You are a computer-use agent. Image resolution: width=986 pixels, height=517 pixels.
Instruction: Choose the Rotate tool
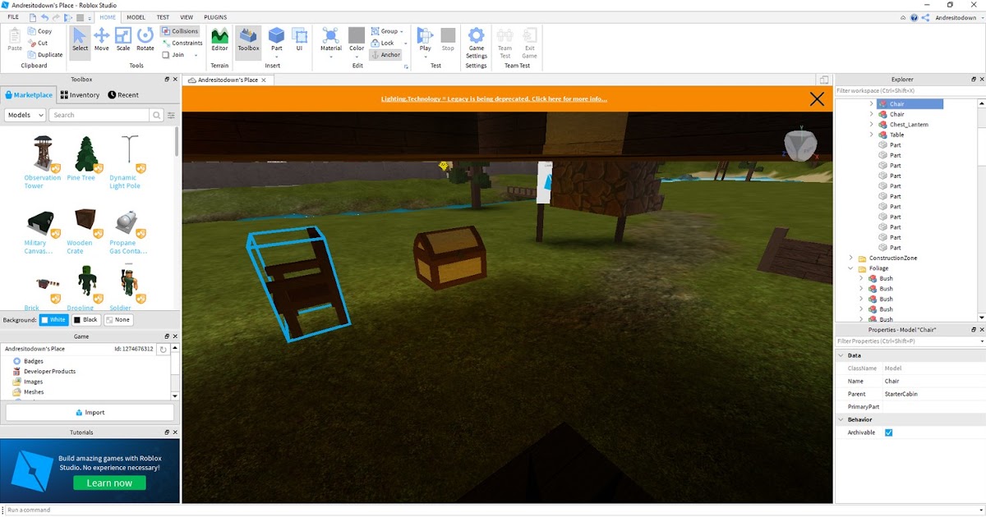pyautogui.click(x=145, y=39)
